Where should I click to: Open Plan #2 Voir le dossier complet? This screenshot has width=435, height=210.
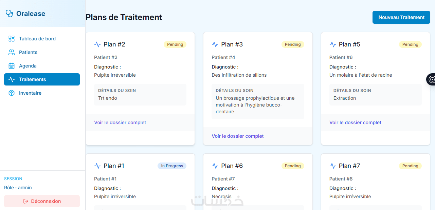pyautogui.click(x=120, y=122)
